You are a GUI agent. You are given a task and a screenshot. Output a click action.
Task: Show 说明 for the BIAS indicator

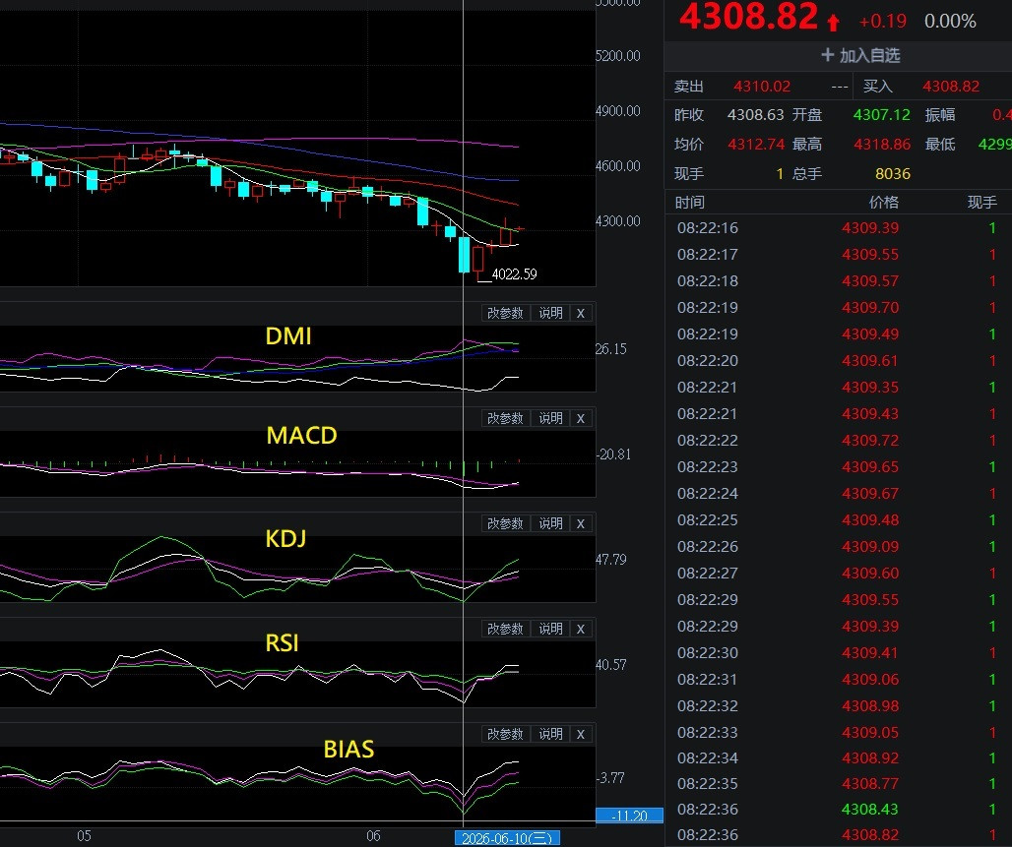click(550, 734)
